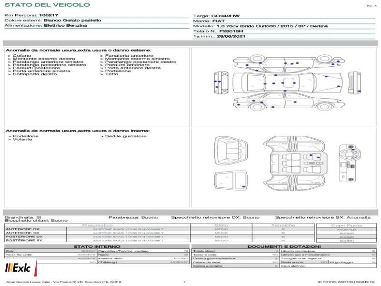Expand the Tetto anomaly entry
381x286 pixels.
point(109,74)
